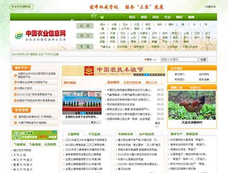Switch to the 水产病虫害 tab
Image resolution: width=228 pixels, height=173 pixels.
(x=146, y=134)
